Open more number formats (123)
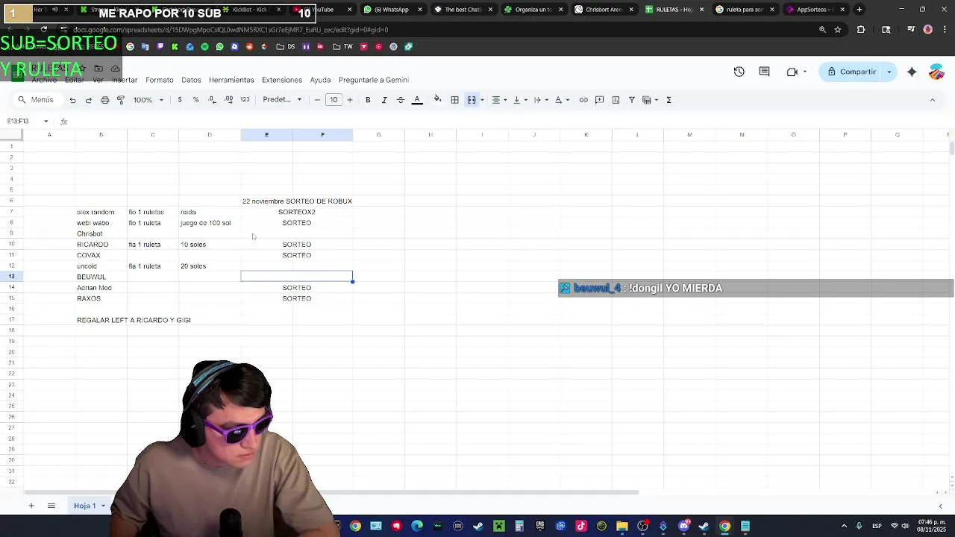955x537 pixels. (x=245, y=100)
